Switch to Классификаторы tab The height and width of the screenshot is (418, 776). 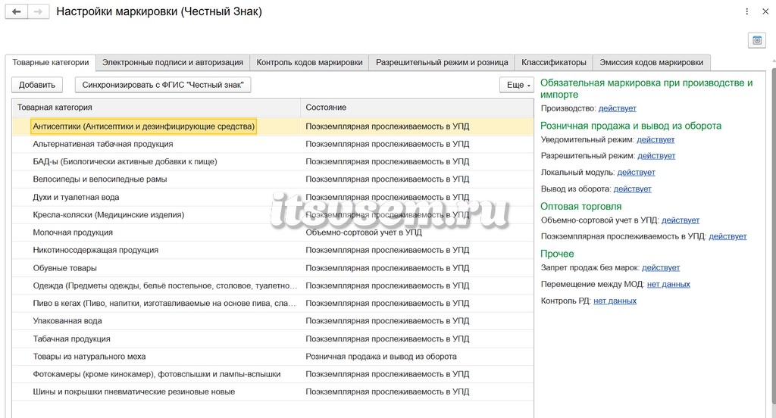tap(554, 62)
